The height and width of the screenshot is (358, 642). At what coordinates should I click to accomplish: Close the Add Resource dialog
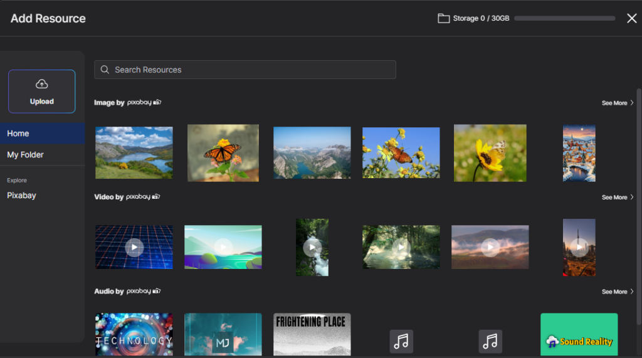(632, 18)
